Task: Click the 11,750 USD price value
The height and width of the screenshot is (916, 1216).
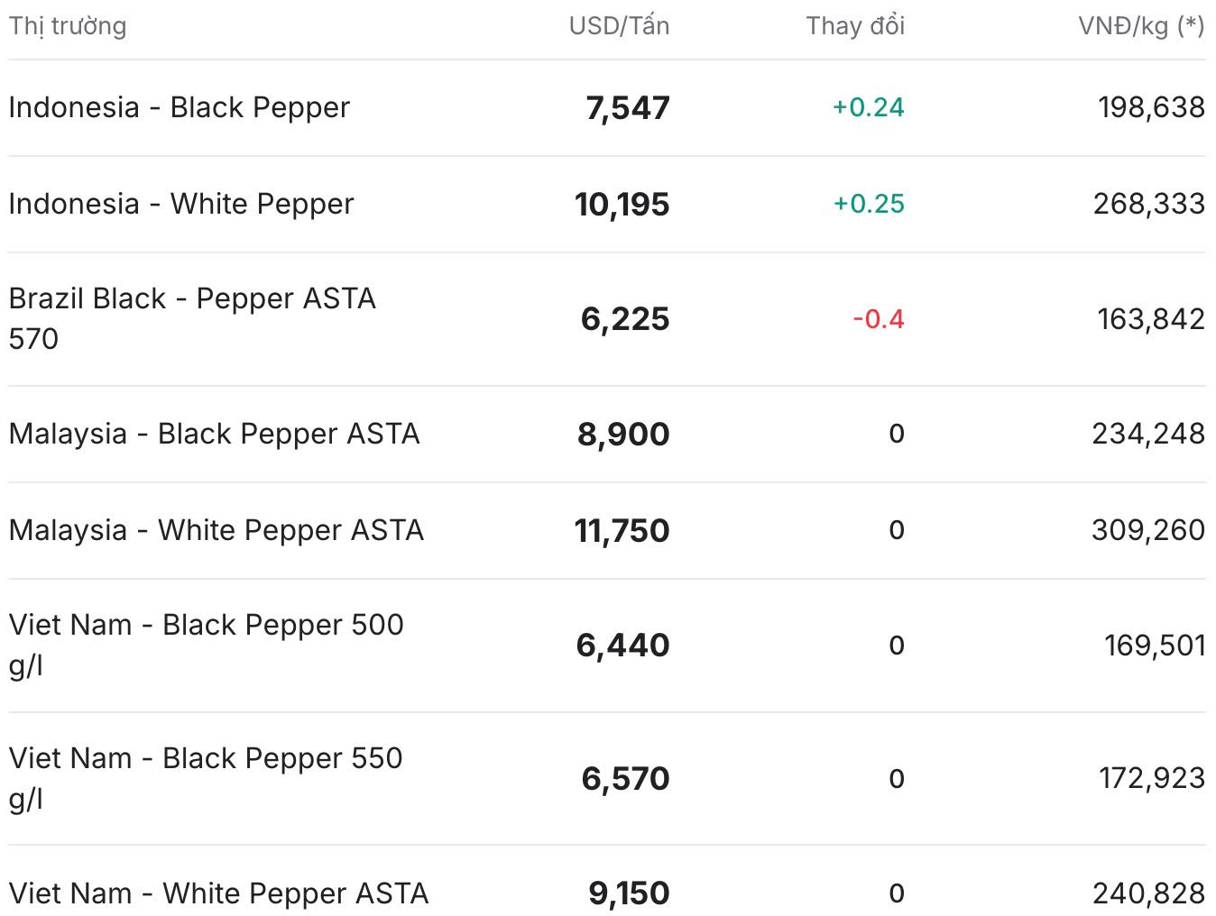Action: [x=622, y=531]
